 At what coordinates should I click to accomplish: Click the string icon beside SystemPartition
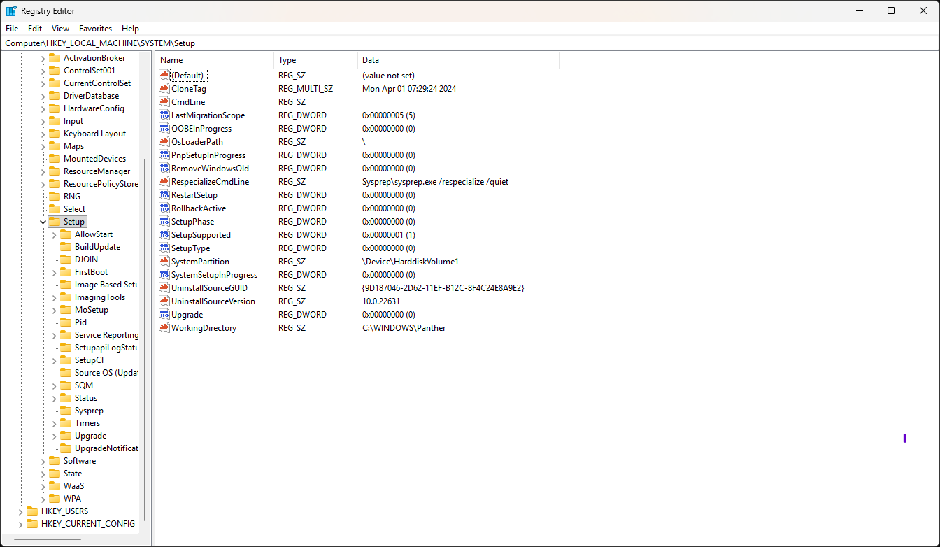click(x=164, y=262)
